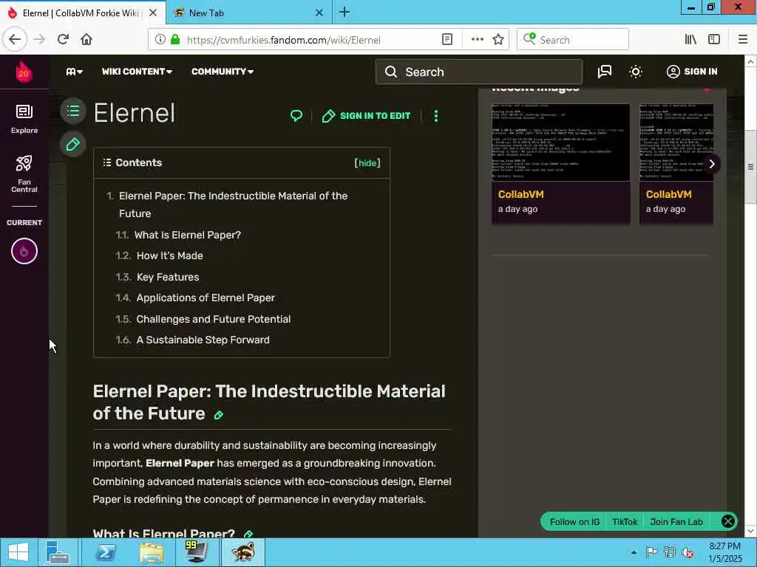The image size is (757, 567).
Task: Click the muted volume tray icon
Action: [x=688, y=552]
